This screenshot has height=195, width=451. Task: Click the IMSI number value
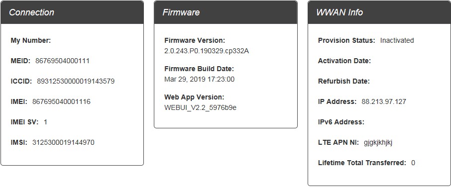(x=63, y=142)
